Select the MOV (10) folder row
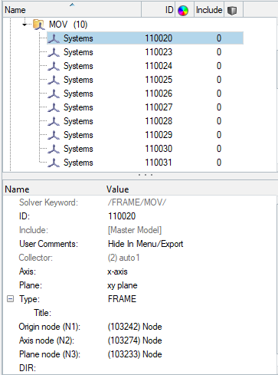 tap(68, 25)
